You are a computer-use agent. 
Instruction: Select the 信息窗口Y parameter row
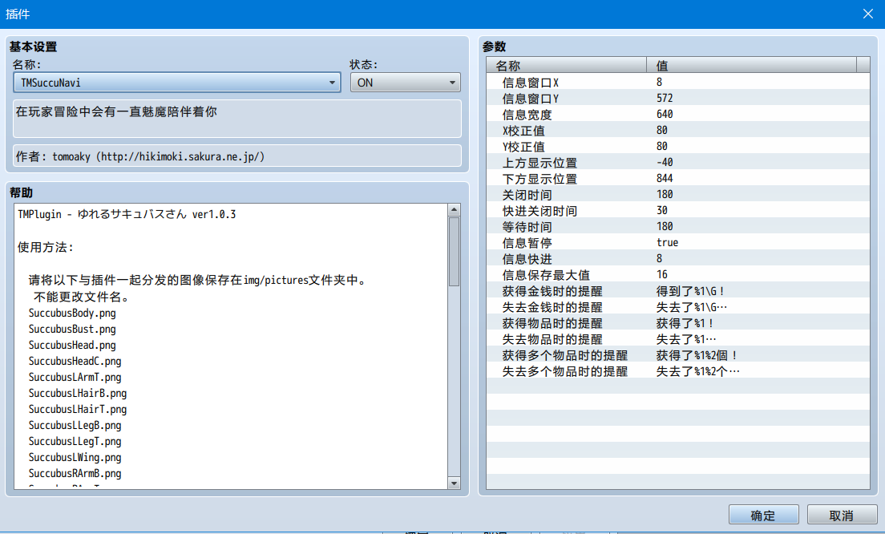tap(678, 98)
